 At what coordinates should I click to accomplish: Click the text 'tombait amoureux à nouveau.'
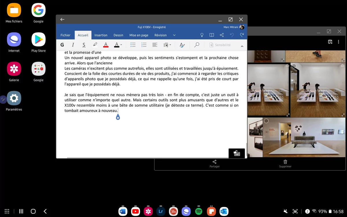(x=91, y=111)
